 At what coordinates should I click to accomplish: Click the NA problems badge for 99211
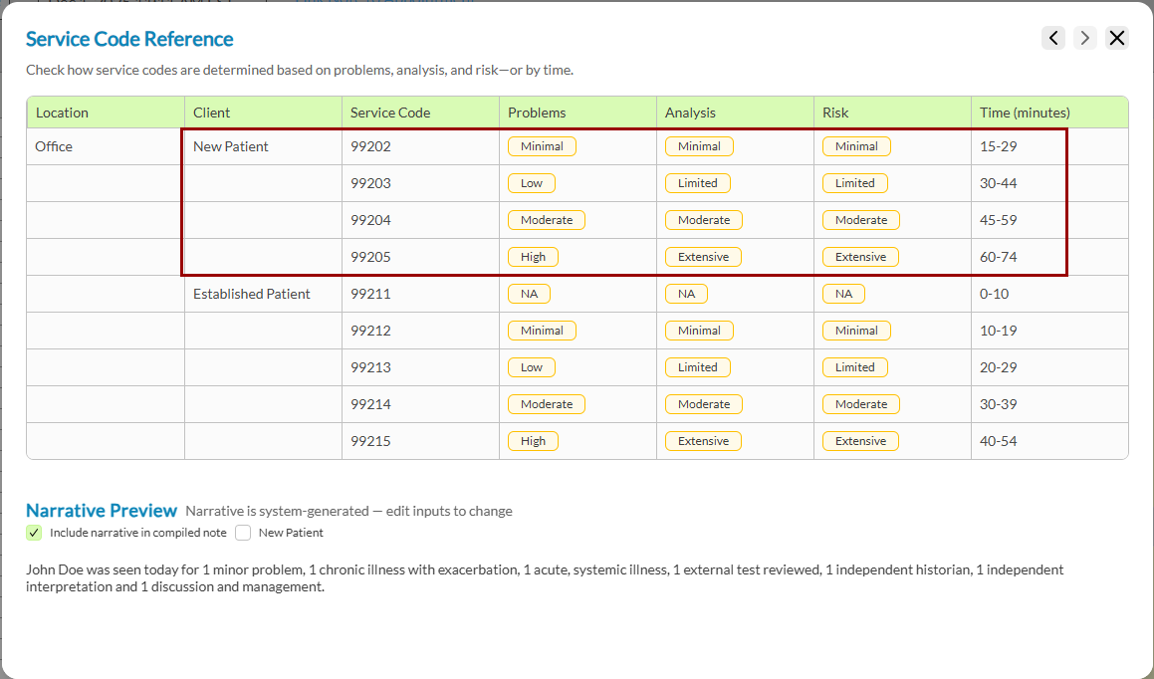point(529,294)
